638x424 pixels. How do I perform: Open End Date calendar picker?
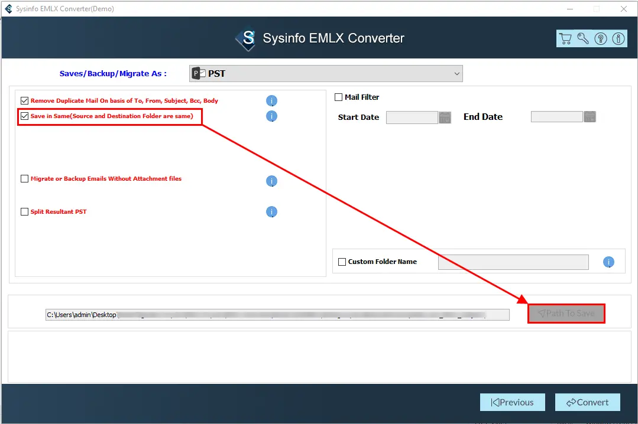click(x=590, y=117)
